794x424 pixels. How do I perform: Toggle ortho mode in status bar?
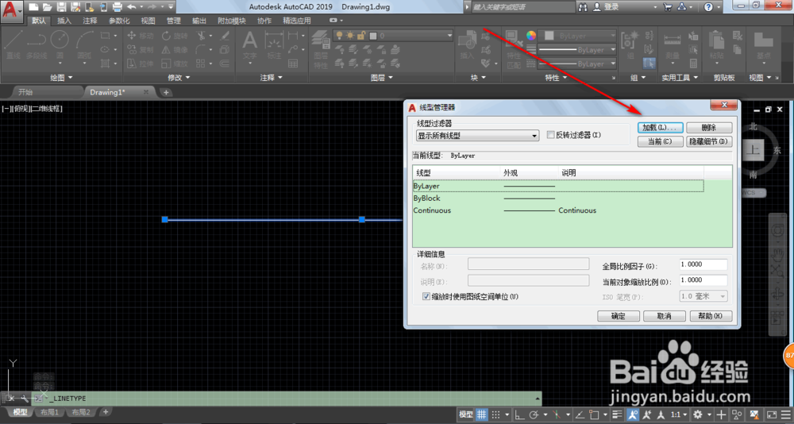519,414
